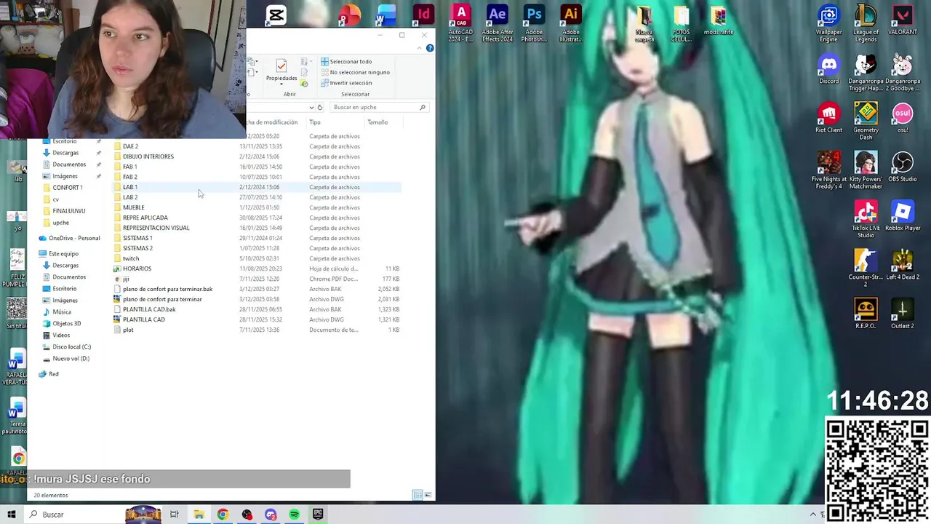Image resolution: width=931 pixels, height=524 pixels.
Task: Select Este equipo in the navigation pane
Action: [x=58, y=253]
